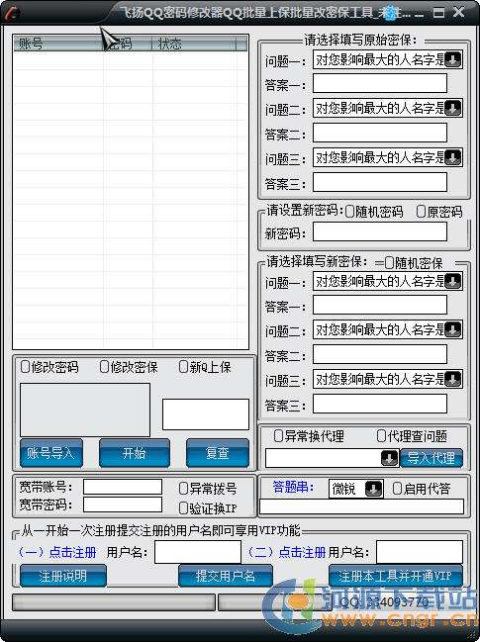This screenshot has height=642, width=480.
Task: Open new security question three dropdown
Action: [x=453, y=379]
